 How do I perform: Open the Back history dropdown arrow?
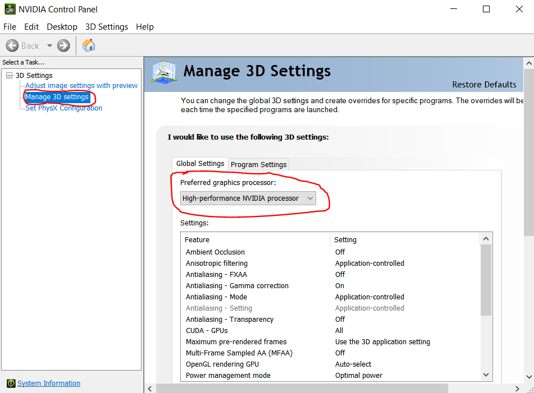click(49, 45)
